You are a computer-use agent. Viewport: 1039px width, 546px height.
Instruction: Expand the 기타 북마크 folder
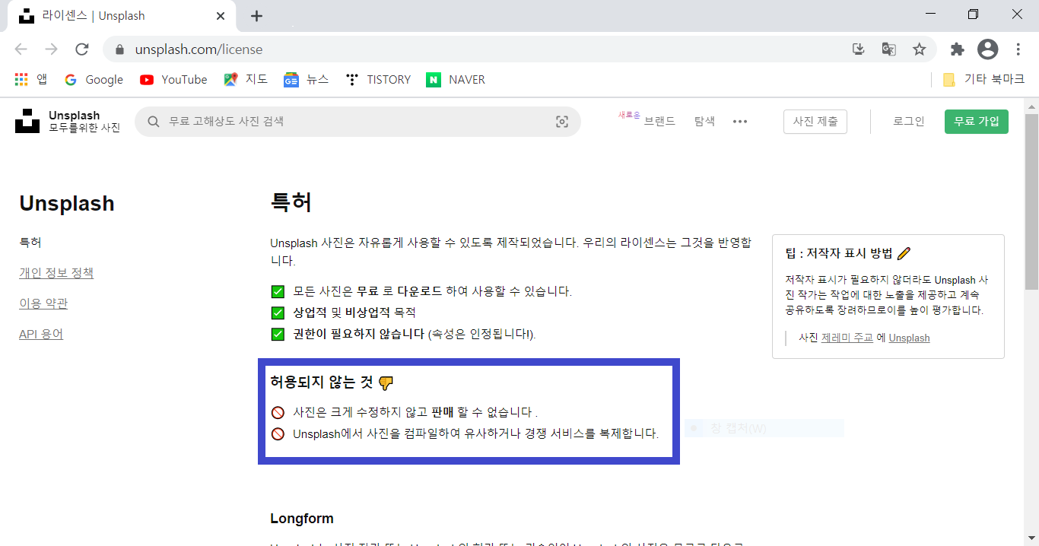pyautogui.click(x=983, y=79)
